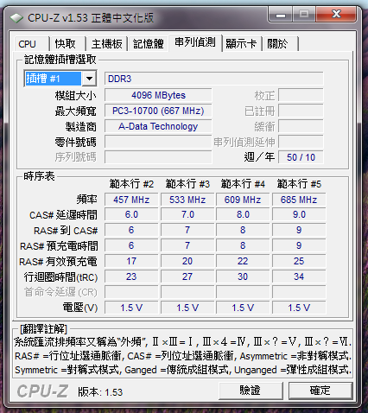Select the 串列偵測 tab
Image resolution: width=368 pixels, height=413 pixels.
(195, 42)
